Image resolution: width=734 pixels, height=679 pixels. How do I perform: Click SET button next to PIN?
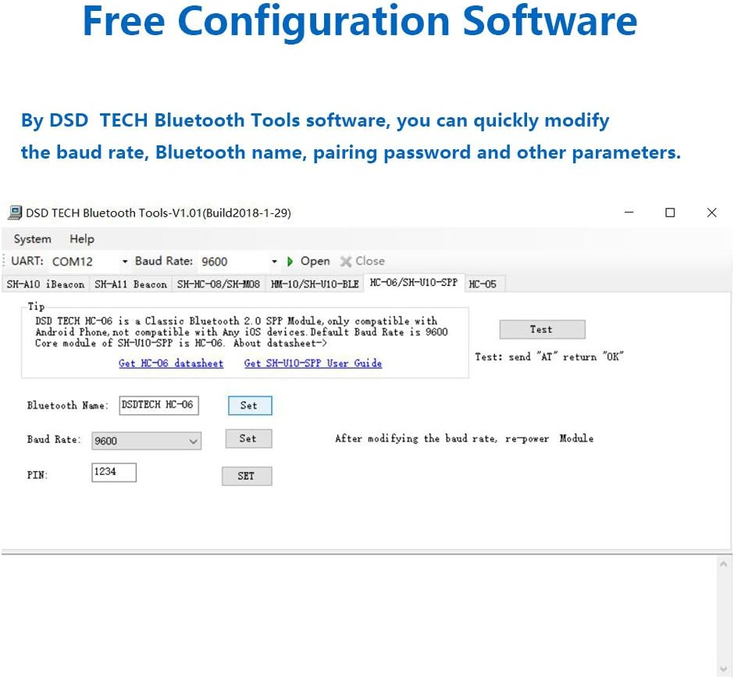coord(246,476)
